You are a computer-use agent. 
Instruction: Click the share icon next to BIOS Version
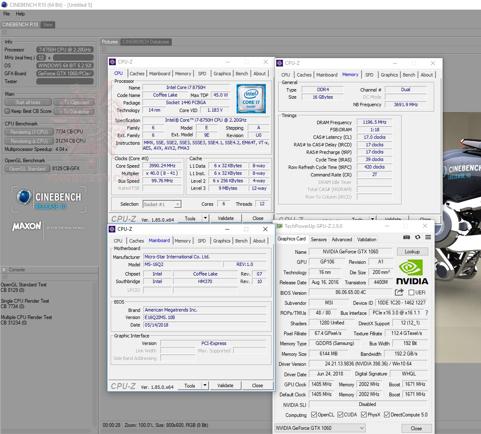(400, 293)
